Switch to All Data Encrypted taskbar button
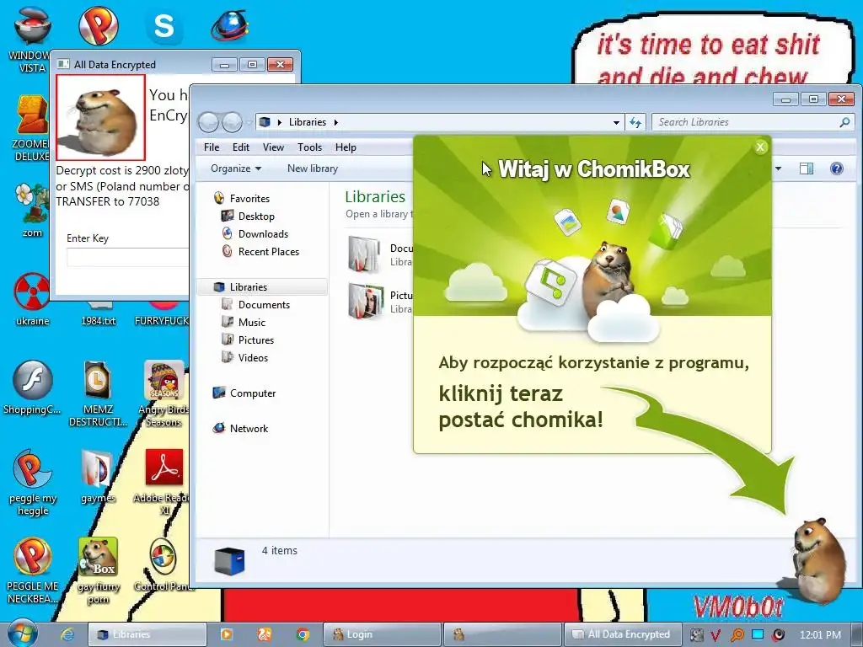 tap(621, 634)
